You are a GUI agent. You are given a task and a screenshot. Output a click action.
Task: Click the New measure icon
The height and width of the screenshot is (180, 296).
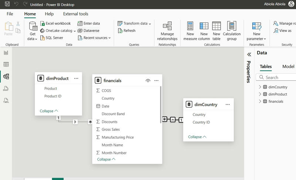click(190, 31)
